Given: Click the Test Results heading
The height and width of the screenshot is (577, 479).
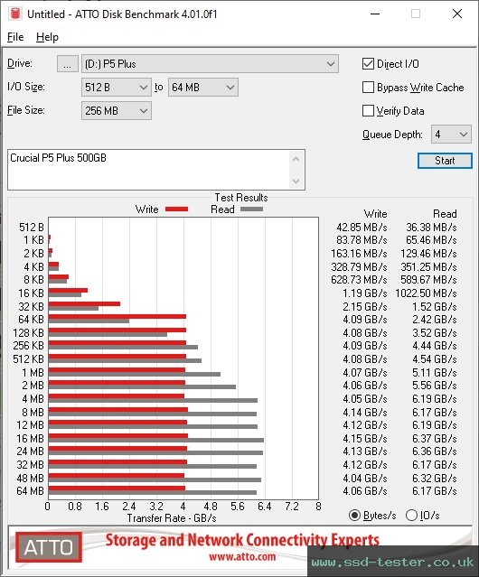Looking at the screenshot, I should [241, 197].
